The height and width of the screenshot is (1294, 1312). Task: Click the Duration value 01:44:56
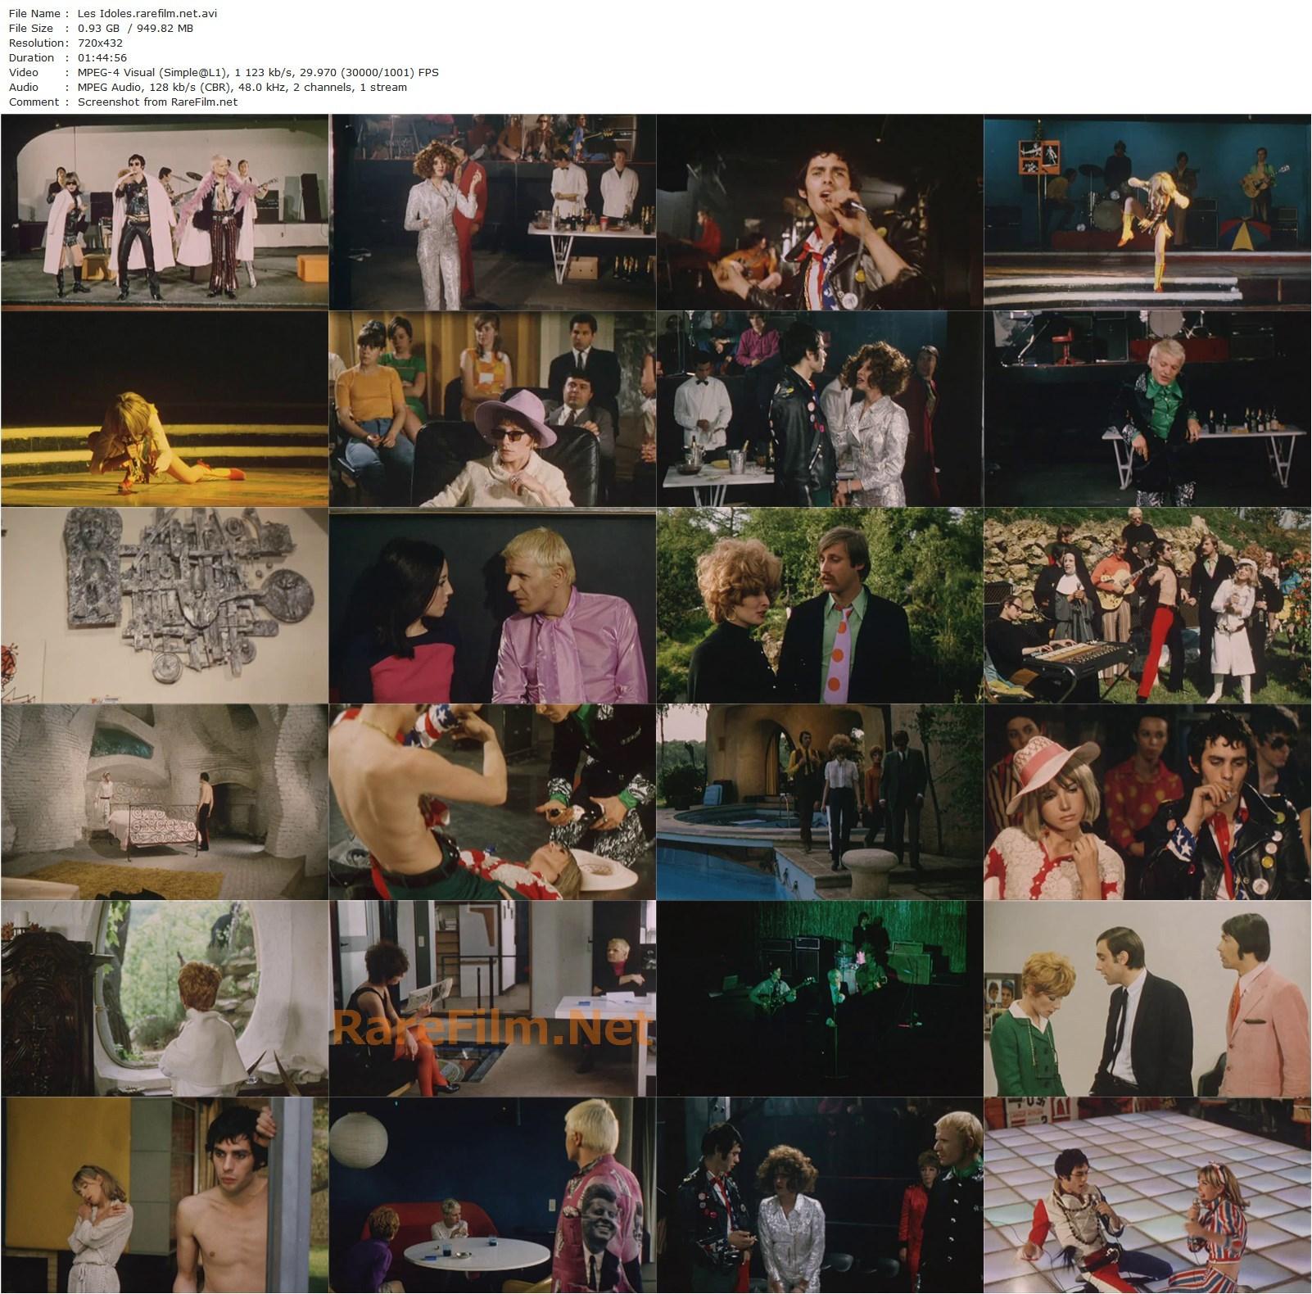[102, 57]
